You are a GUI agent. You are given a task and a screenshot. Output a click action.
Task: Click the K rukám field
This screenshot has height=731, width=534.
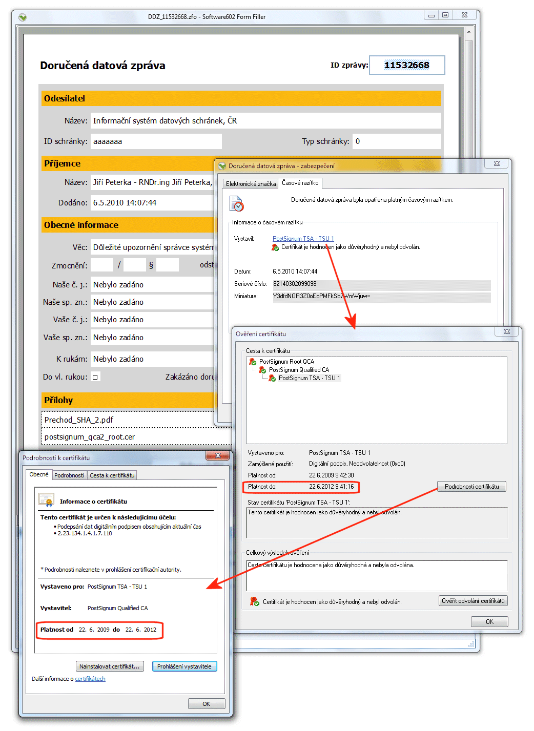(152, 359)
